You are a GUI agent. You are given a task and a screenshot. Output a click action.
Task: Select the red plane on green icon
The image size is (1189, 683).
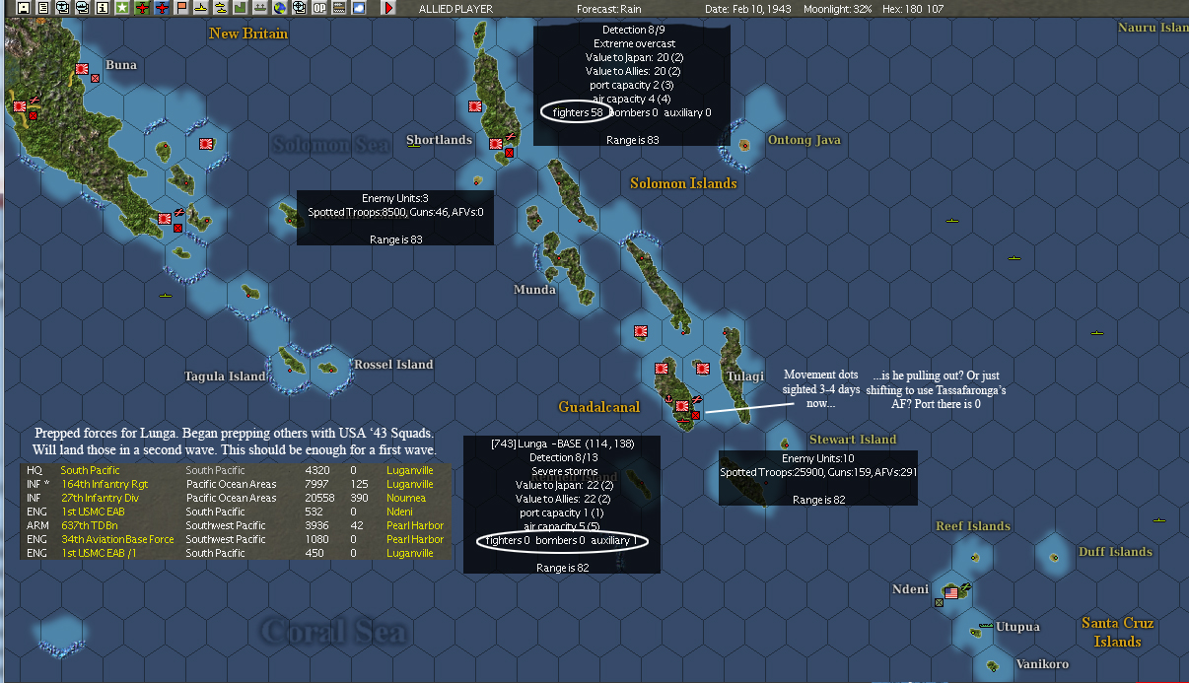142,8
